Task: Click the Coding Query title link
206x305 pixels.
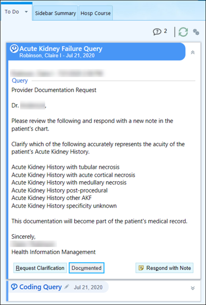Action: pos(40,287)
